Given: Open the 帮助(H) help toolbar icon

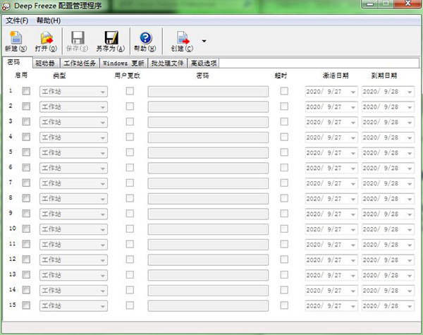Looking at the screenshot, I should tap(145, 42).
